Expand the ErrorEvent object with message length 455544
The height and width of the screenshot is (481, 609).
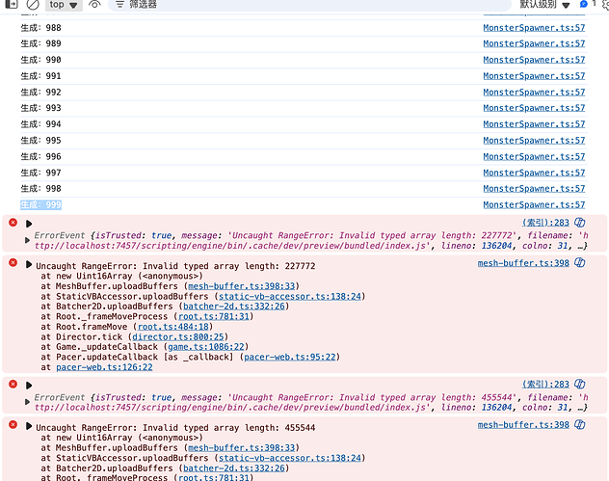pos(27,402)
